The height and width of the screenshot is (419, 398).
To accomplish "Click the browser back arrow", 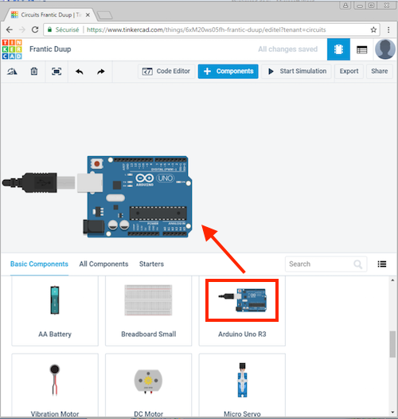I will tap(10, 29).
